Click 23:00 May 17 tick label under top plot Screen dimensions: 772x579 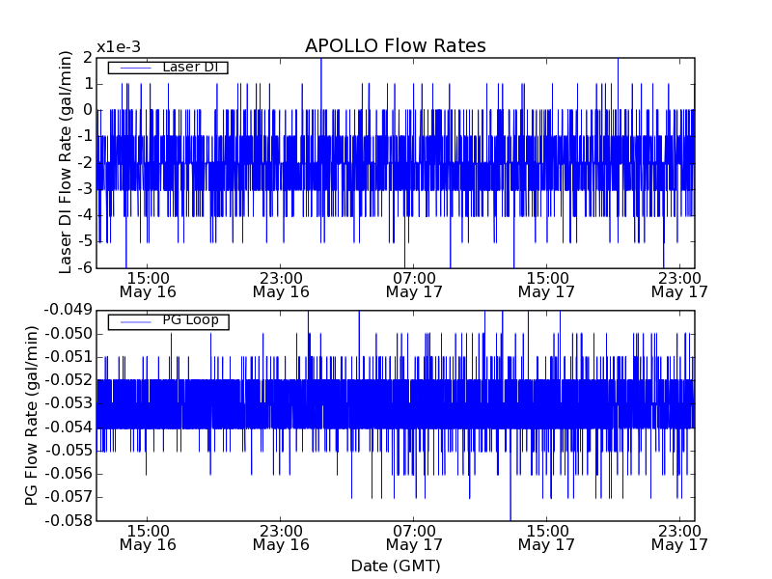pos(679,284)
